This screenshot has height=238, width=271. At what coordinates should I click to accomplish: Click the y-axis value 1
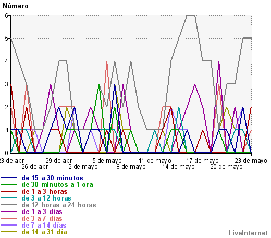click(7, 130)
